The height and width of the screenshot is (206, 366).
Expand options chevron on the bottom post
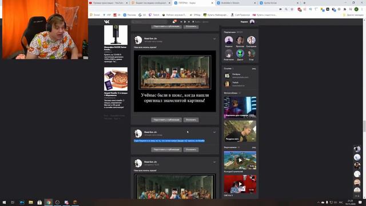(x=214, y=162)
